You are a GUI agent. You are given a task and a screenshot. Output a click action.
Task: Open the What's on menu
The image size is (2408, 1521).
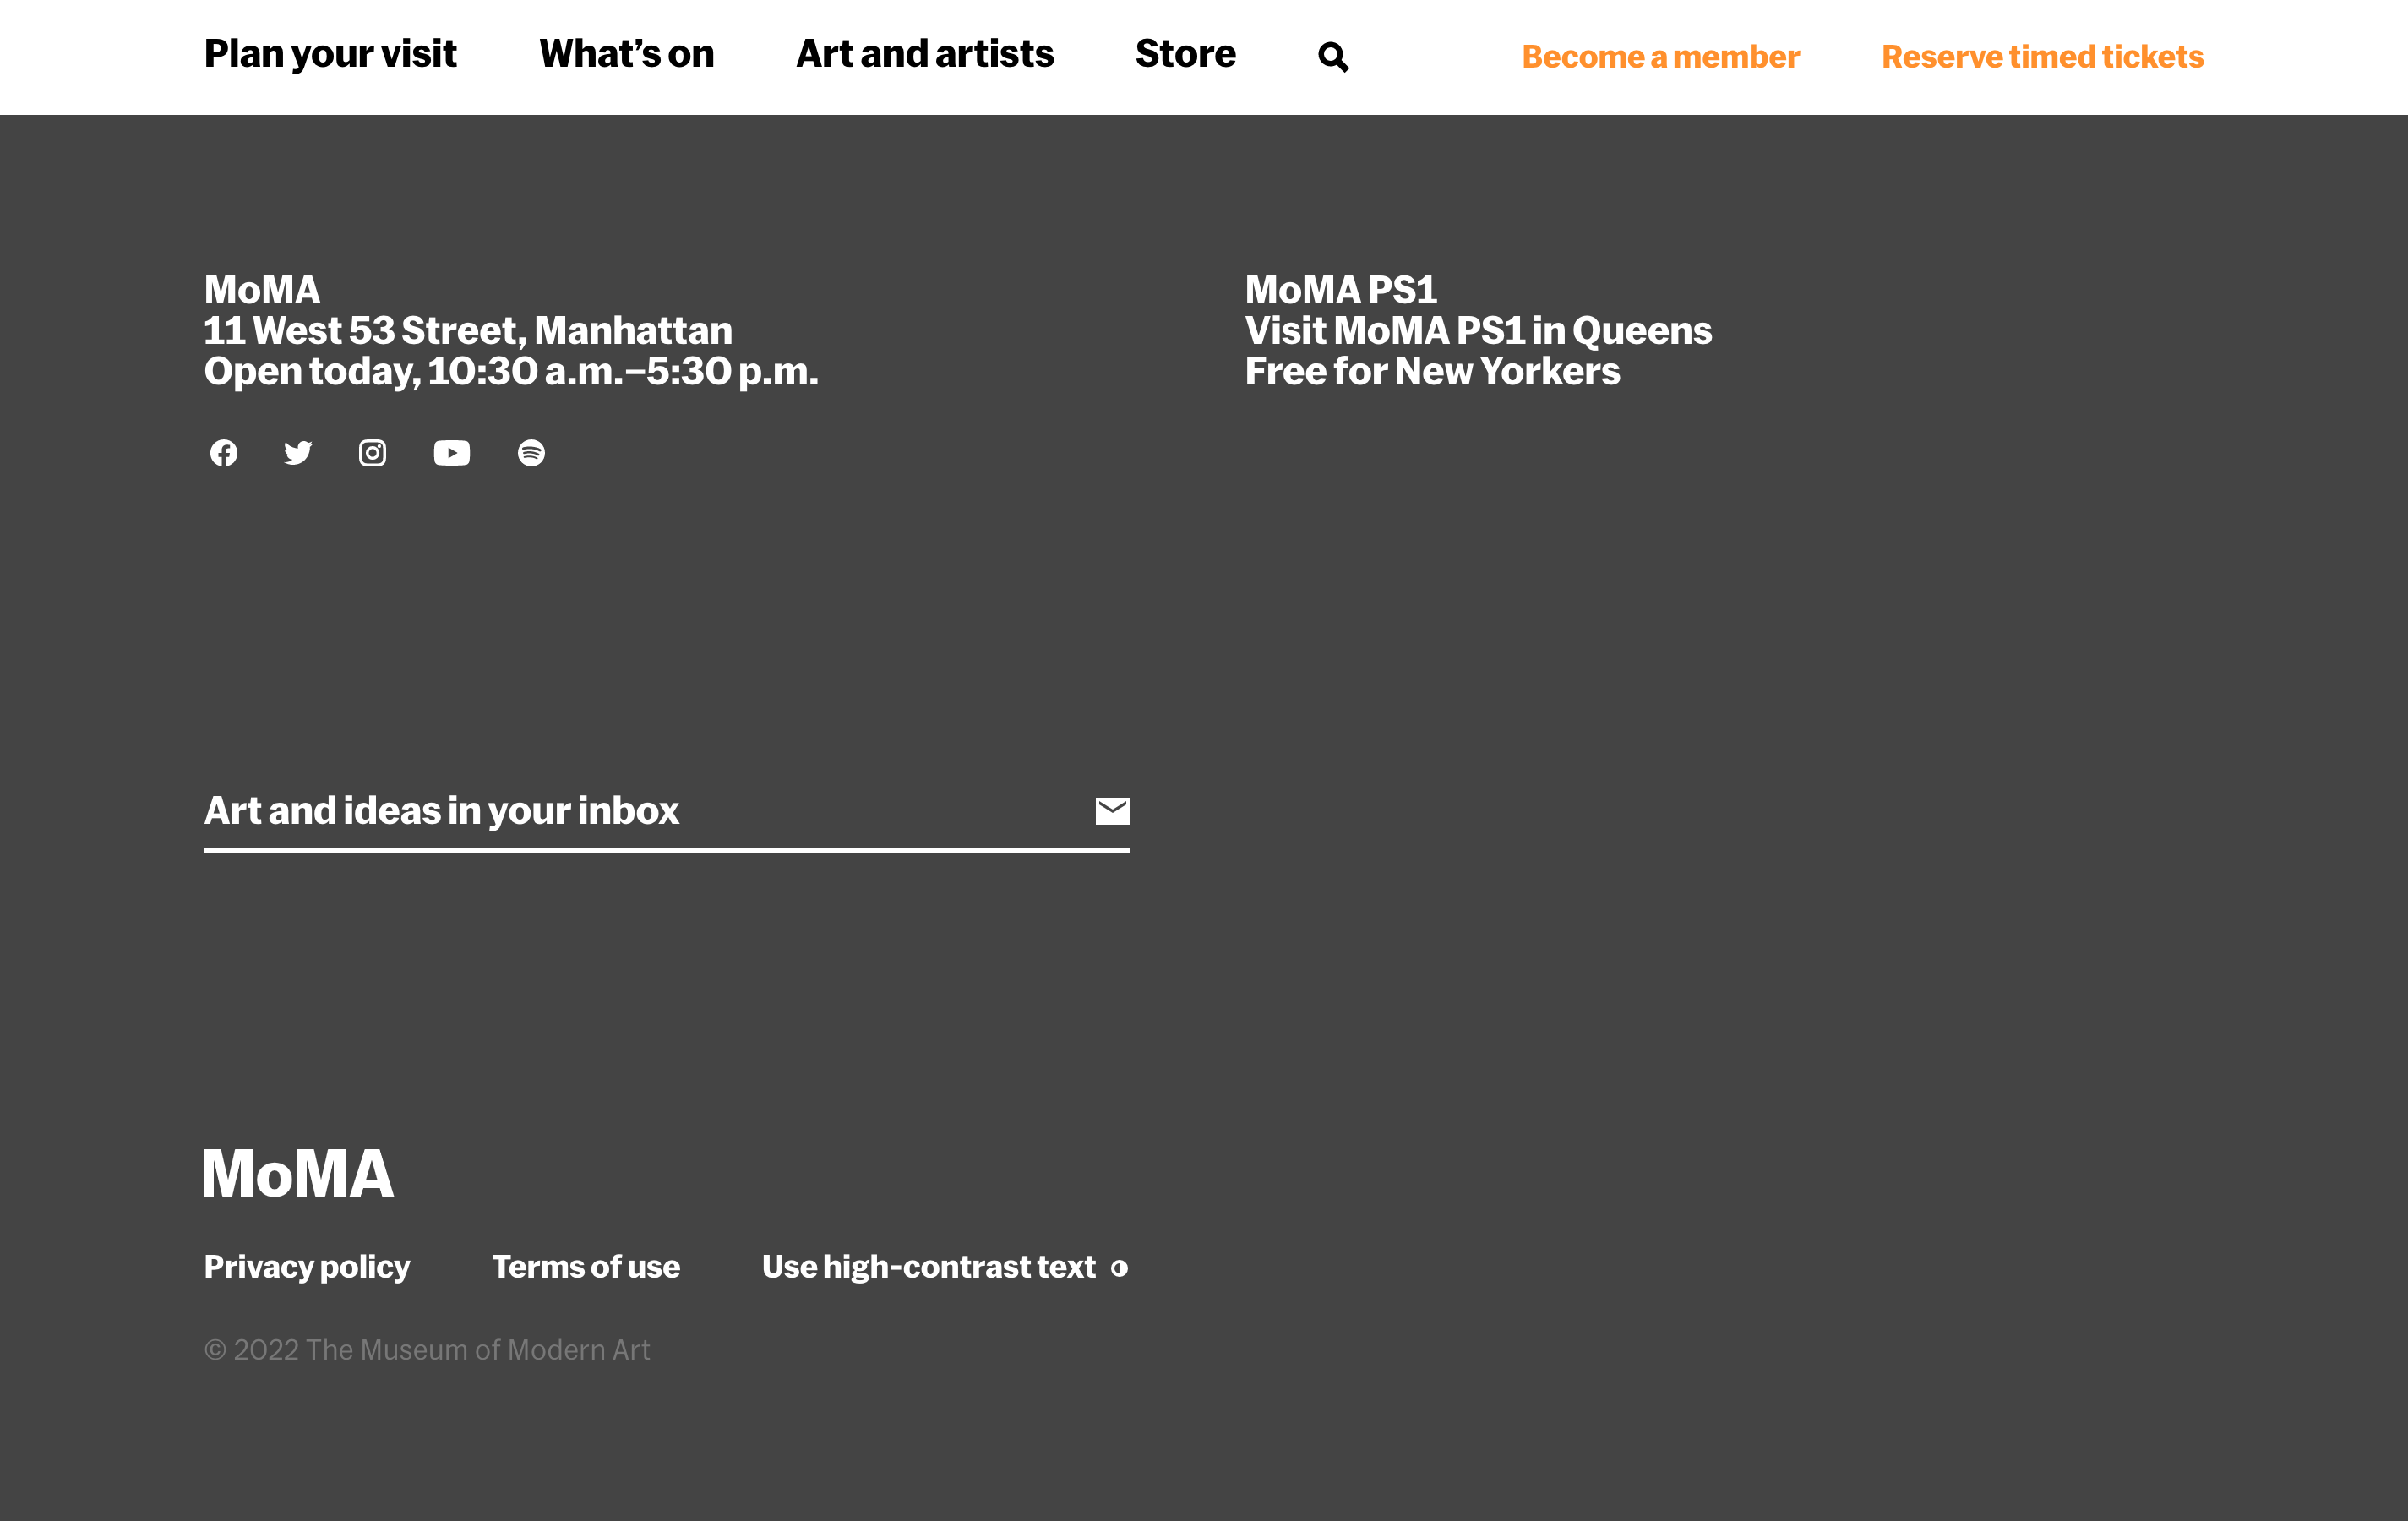(627, 54)
